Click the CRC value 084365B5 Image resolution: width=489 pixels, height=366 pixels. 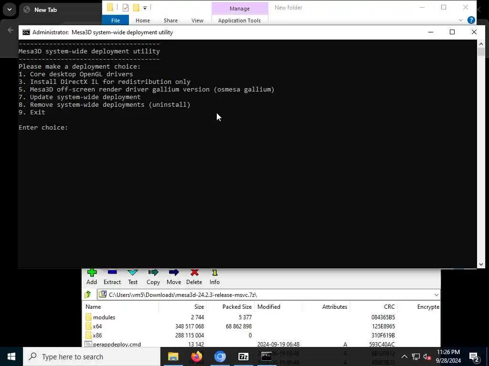pyautogui.click(x=383, y=317)
